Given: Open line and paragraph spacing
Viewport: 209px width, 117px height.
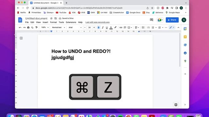Looking at the screenshot, I should click(143, 27).
